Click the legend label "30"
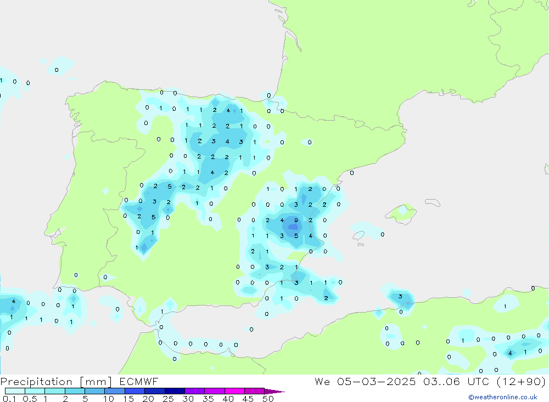549x402 pixels. click(x=188, y=399)
